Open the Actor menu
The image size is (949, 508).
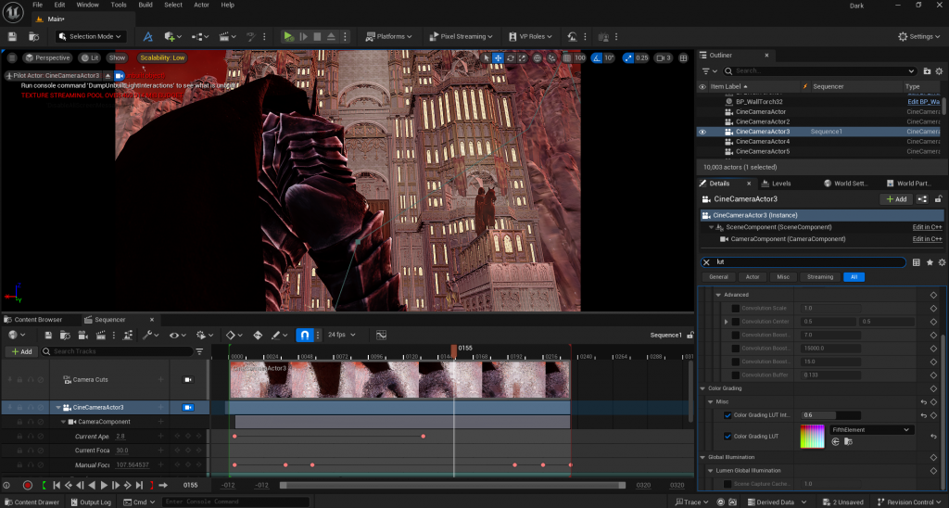click(x=201, y=5)
